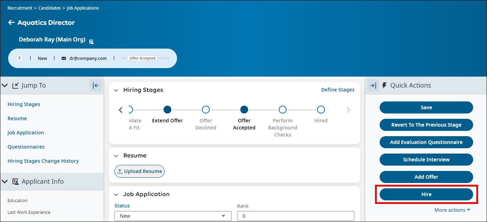The image size is (487, 222).
Task: Jump to Hiring Stages section
Action: 24,104
